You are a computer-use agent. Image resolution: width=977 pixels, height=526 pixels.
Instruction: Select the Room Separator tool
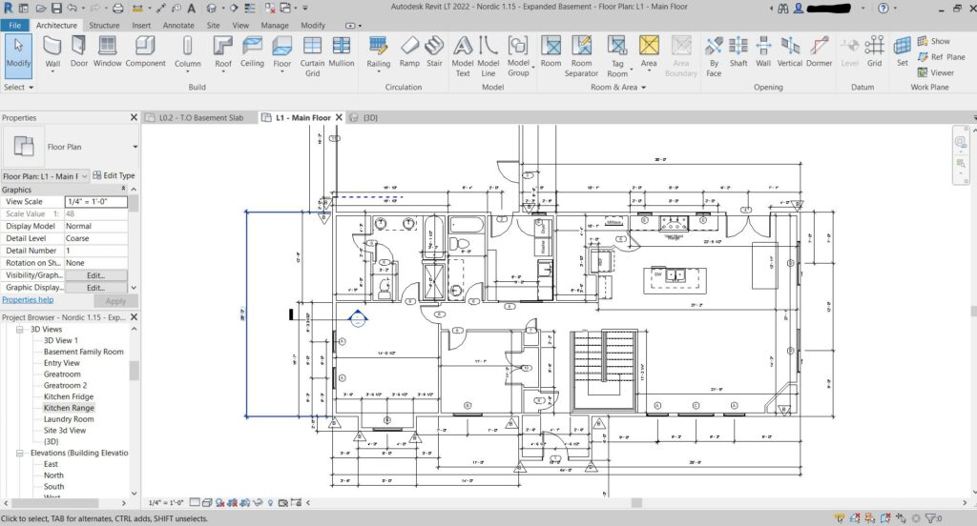click(581, 56)
